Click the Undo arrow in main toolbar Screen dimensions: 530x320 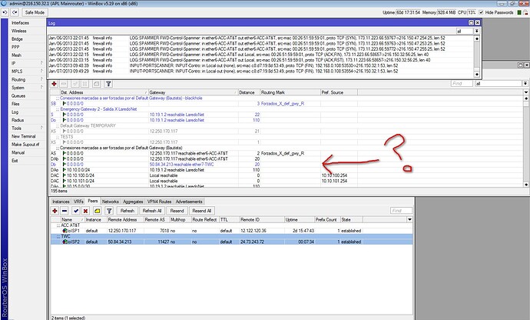point(5,12)
